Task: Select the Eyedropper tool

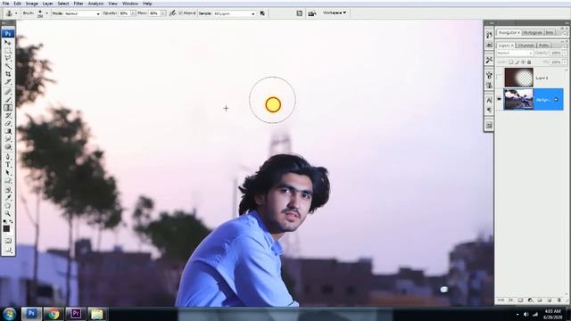Action: (8, 198)
